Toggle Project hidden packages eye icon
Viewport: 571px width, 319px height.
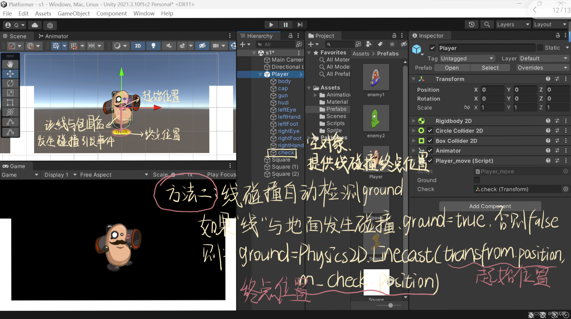[x=404, y=44]
